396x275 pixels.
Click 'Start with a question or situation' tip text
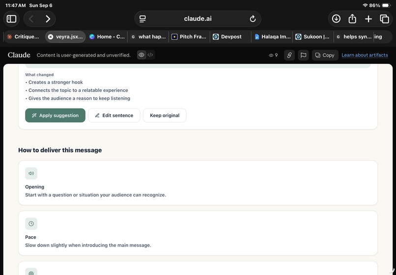pyautogui.click(x=95, y=195)
